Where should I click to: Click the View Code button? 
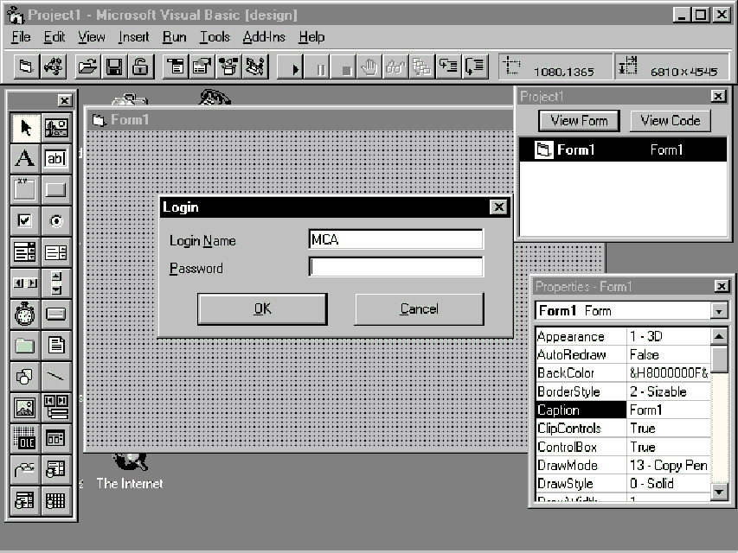pos(670,121)
